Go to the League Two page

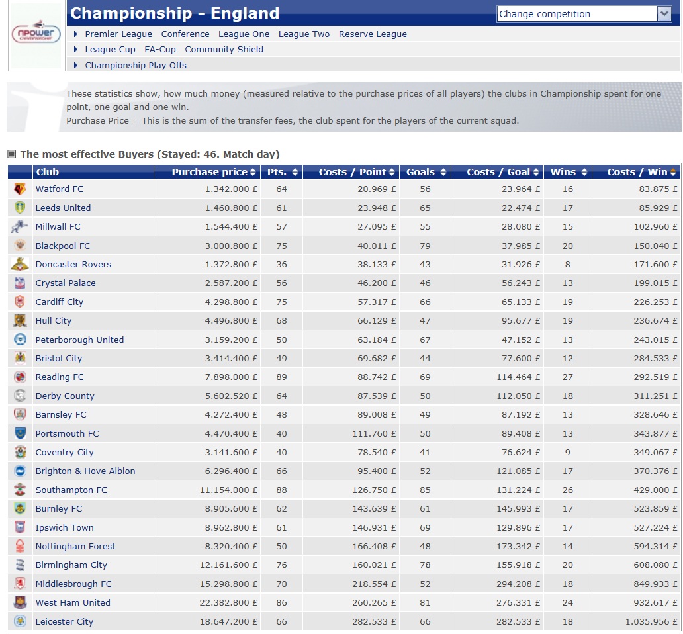pos(304,34)
